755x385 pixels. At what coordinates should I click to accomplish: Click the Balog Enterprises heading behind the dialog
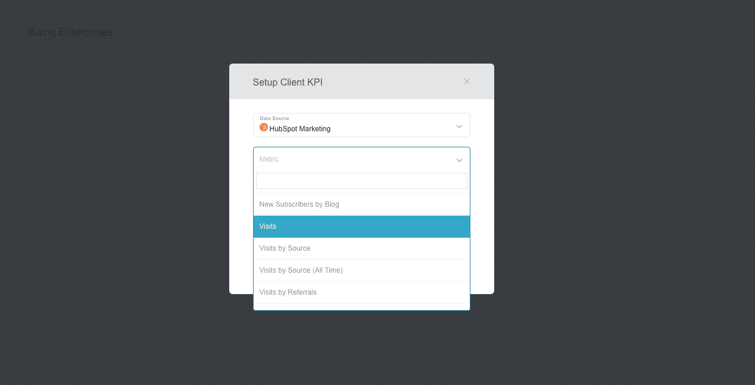tap(70, 32)
